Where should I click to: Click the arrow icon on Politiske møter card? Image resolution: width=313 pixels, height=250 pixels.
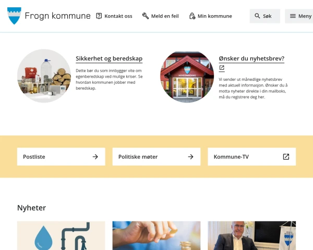[x=190, y=157]
